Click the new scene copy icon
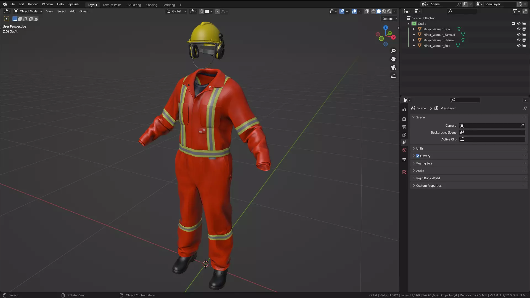 tap(465, 4)
